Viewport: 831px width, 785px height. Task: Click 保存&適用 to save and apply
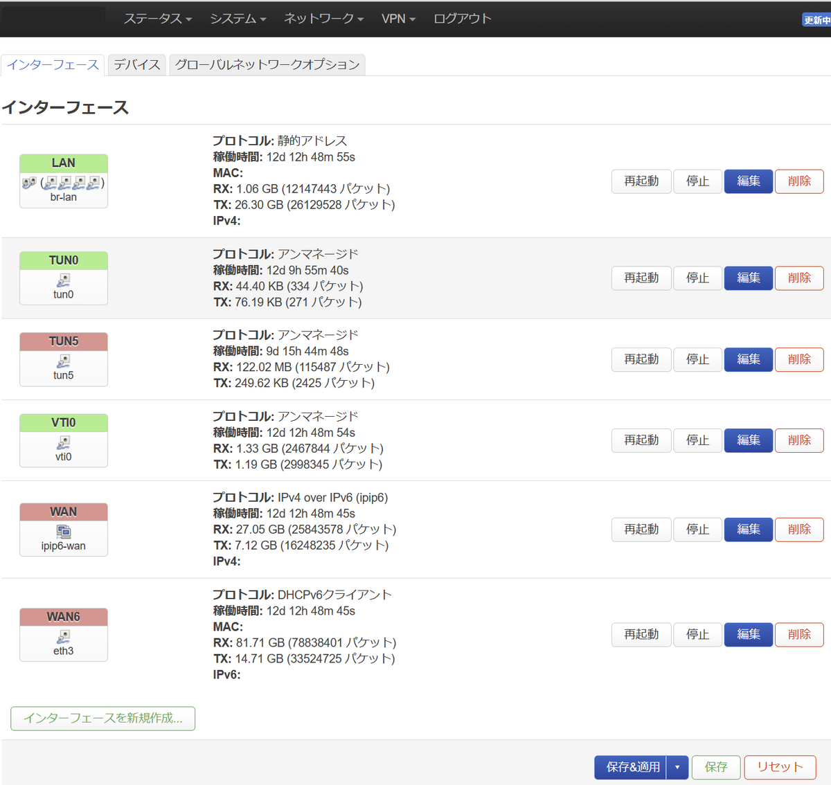click(x=631, y=767)
